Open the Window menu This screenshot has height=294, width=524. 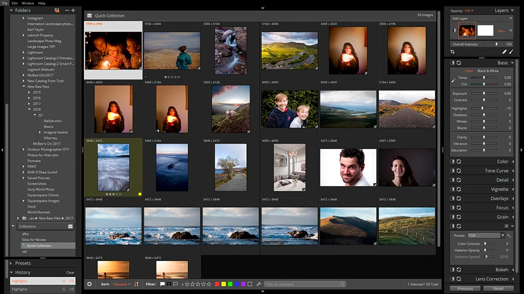28,3
